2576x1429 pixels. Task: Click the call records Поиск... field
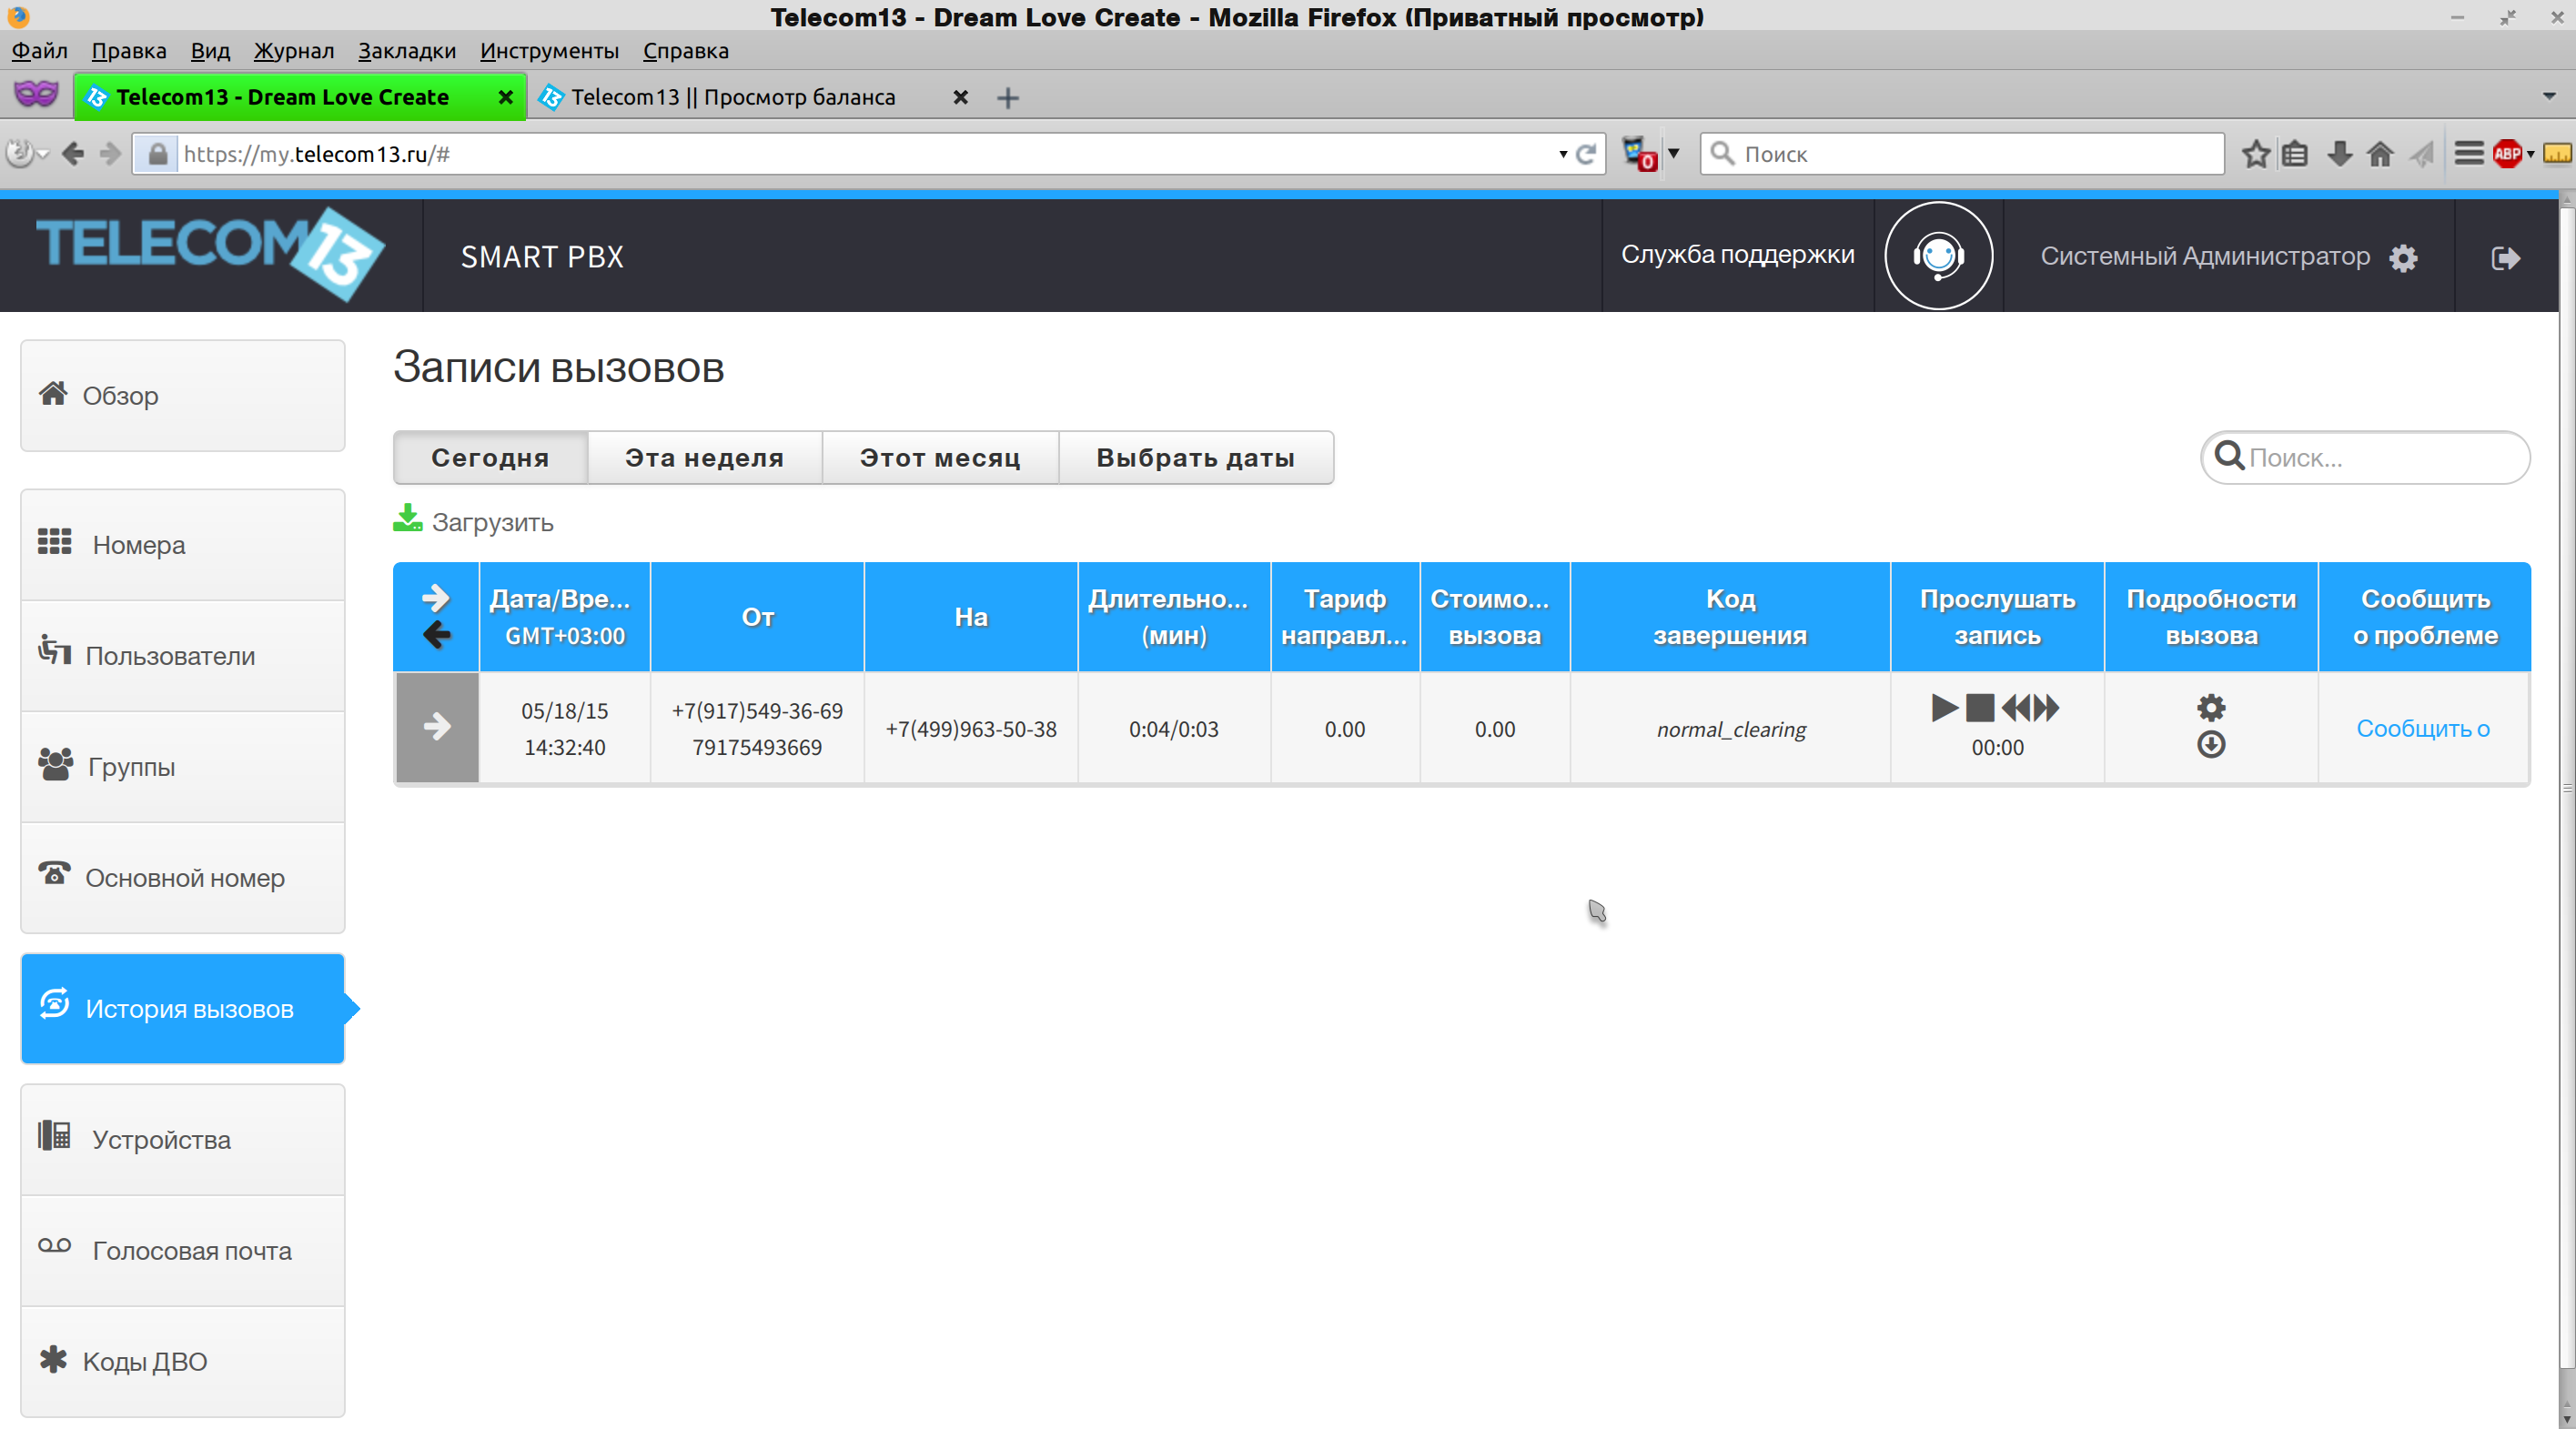click(2365, 457)
